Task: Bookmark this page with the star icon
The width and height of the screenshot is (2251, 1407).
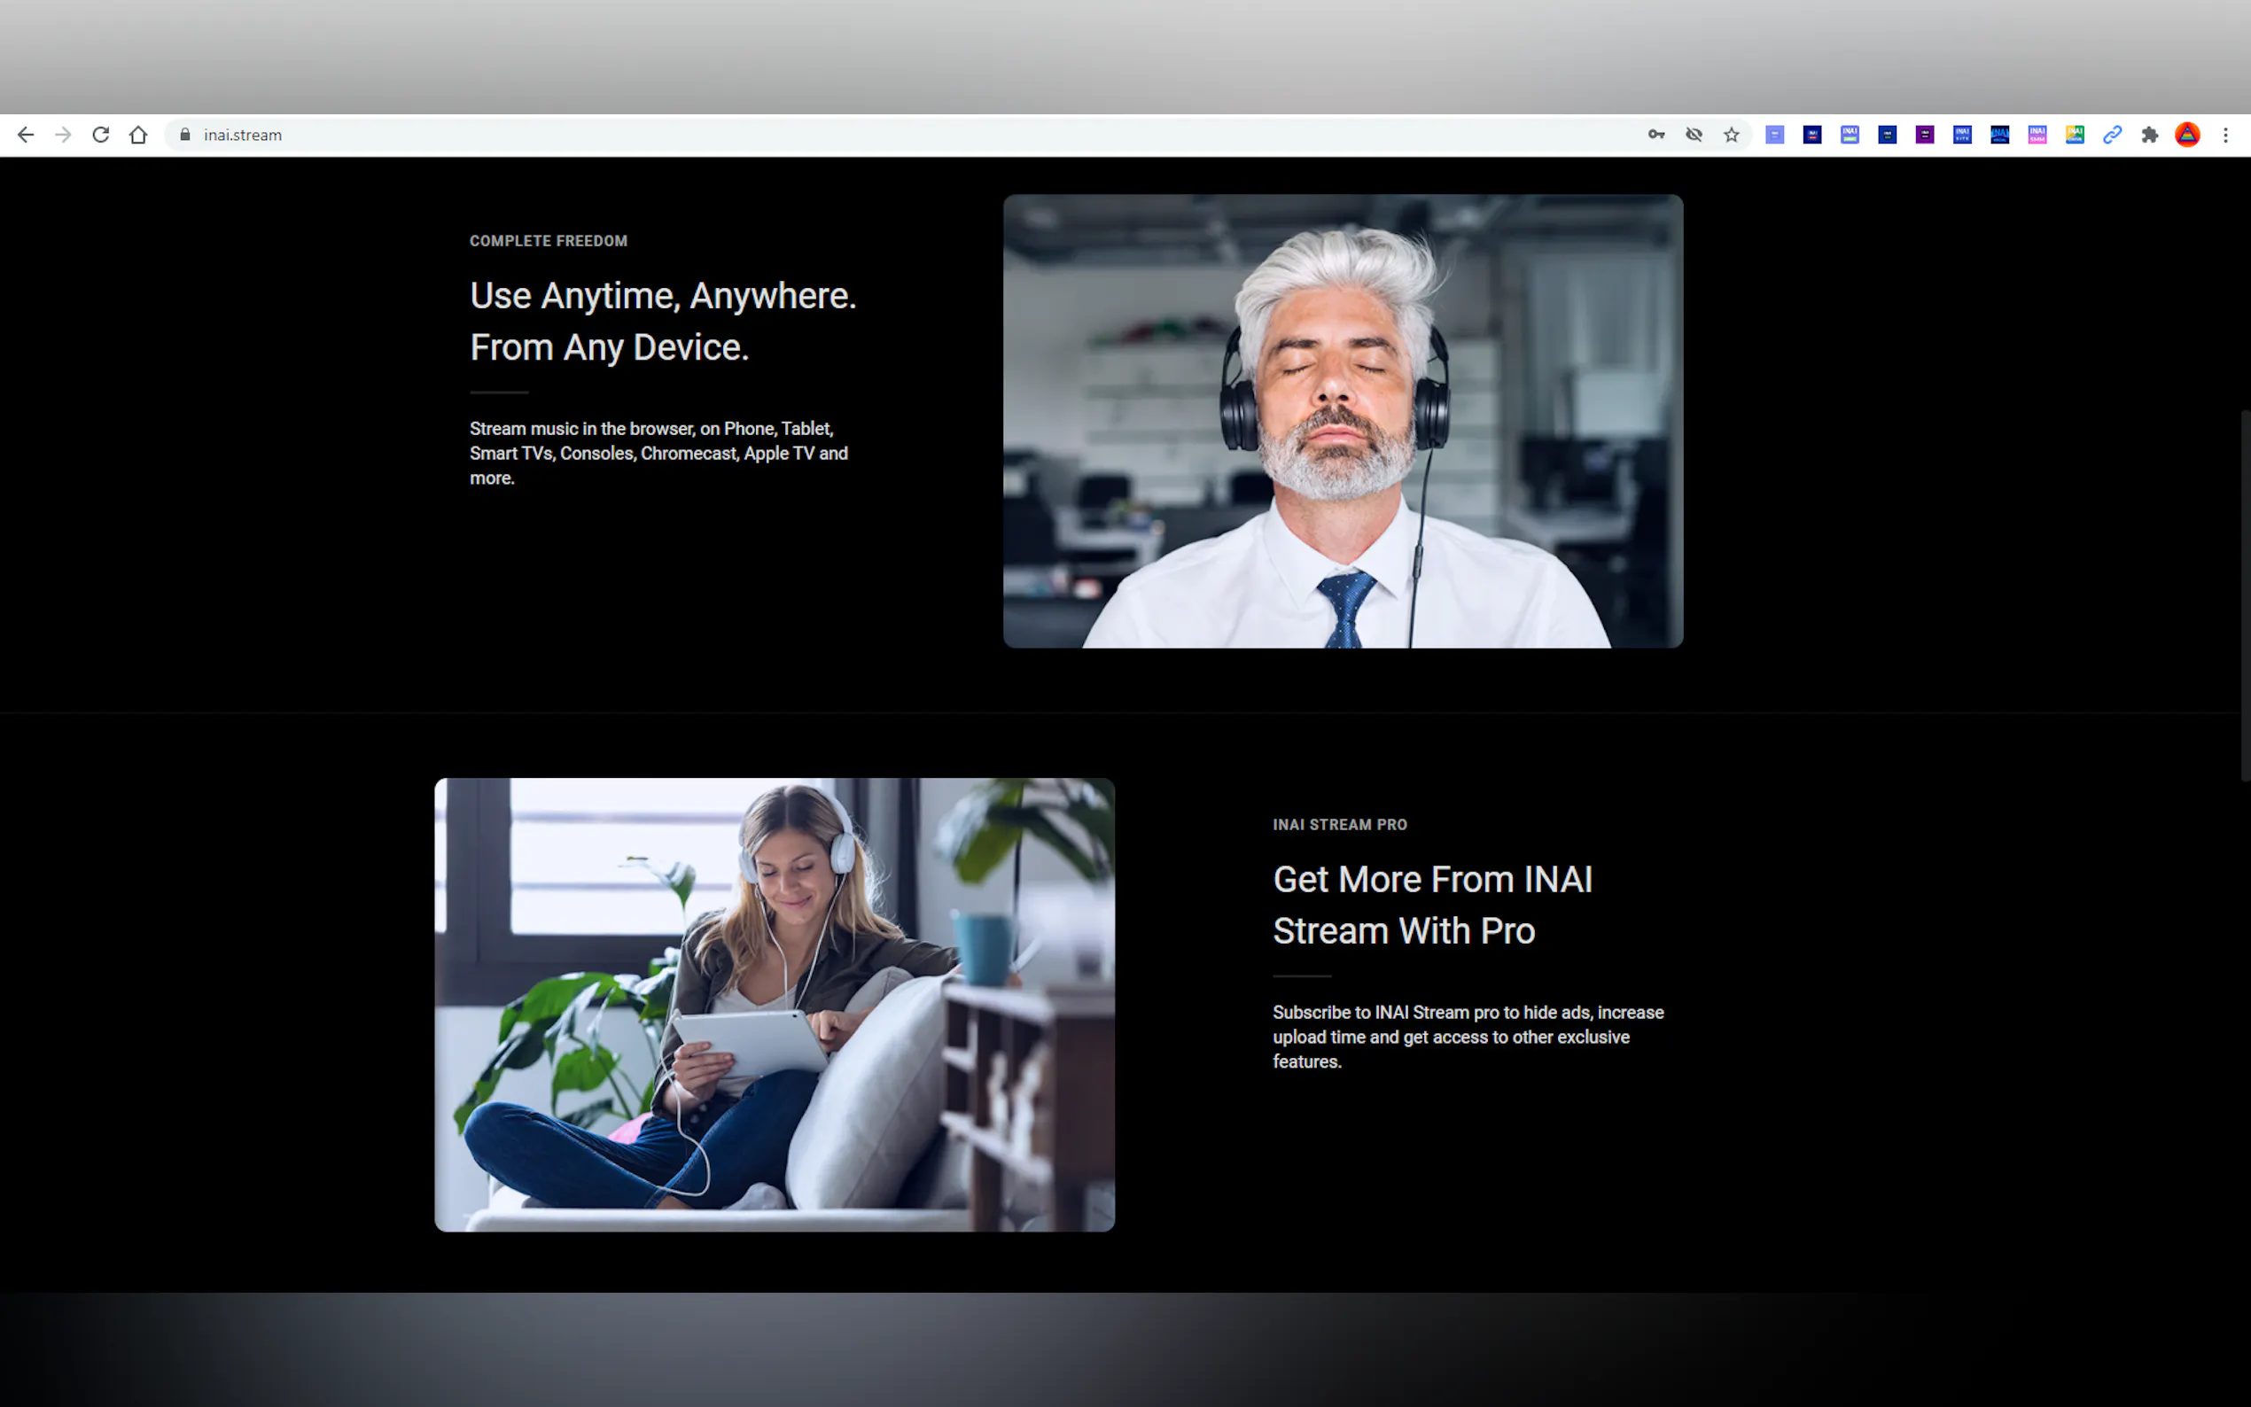Action: click(1731, 135)
